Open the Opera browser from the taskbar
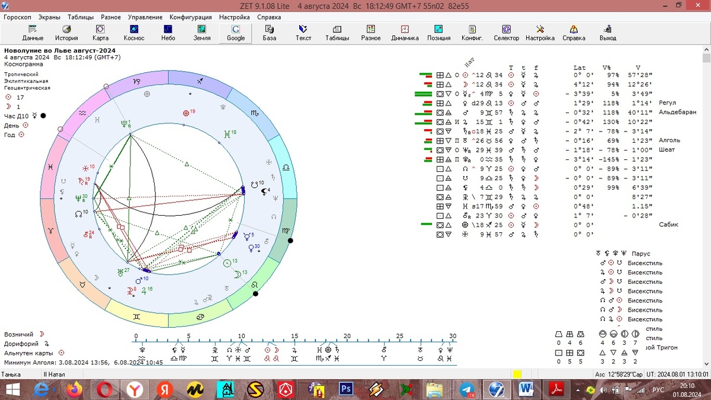The image size is (711, 400). (105, 390)
